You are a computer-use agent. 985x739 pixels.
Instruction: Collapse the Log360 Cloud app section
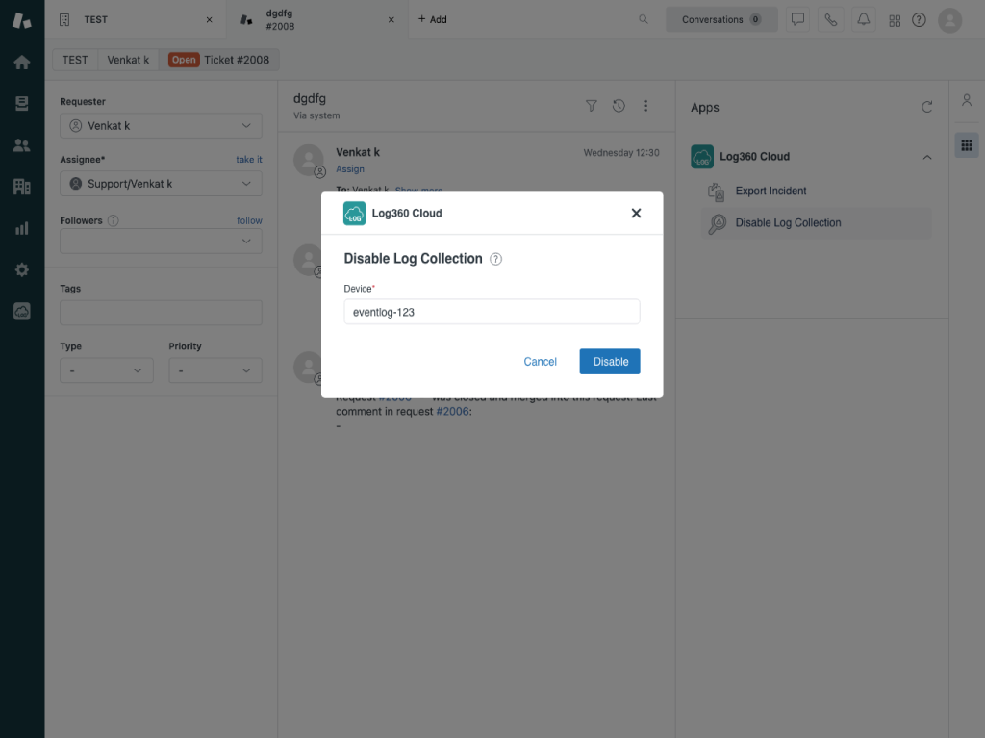click(x=926, y=157)
